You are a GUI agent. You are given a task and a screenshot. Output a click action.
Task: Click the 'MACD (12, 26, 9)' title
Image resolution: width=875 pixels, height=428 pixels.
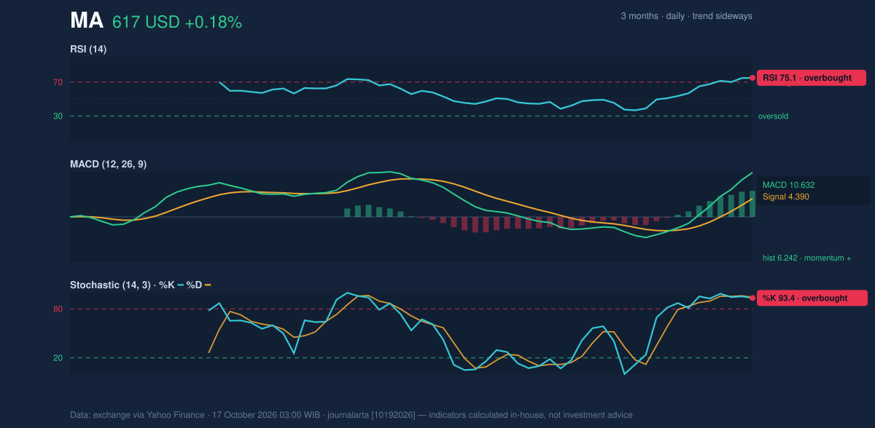coord(108,165)
